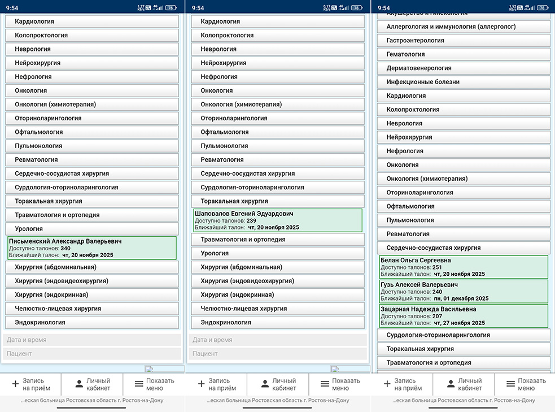This screenshot has height=412, width=555.
Task: Tap the Пациент field on the middle screen
Action: (x=278, y=354)
